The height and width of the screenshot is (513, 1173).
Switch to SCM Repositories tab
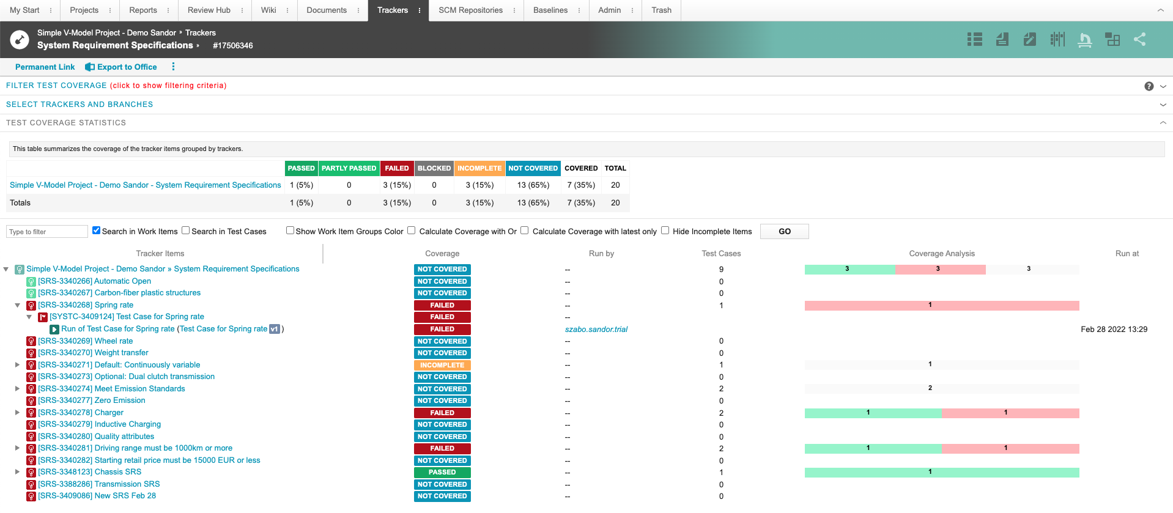pyautogui.click(x=470, y=10)
